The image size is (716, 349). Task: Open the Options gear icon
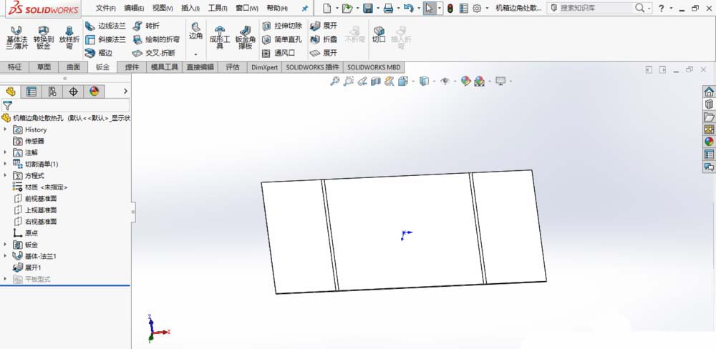(477, 8)
